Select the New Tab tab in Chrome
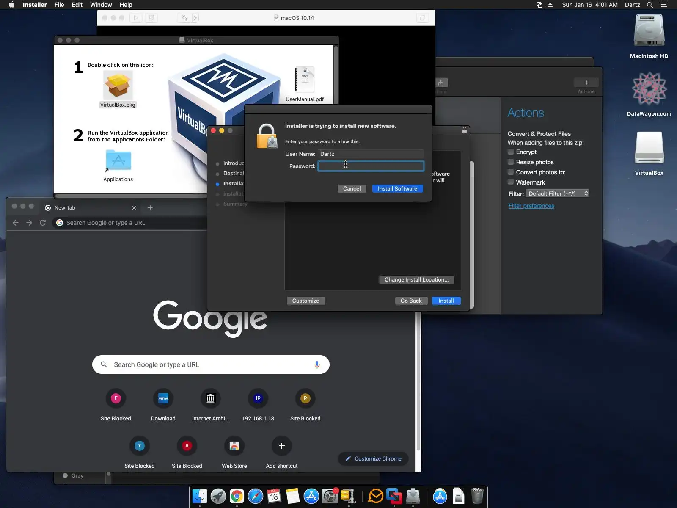 point(91,207)
